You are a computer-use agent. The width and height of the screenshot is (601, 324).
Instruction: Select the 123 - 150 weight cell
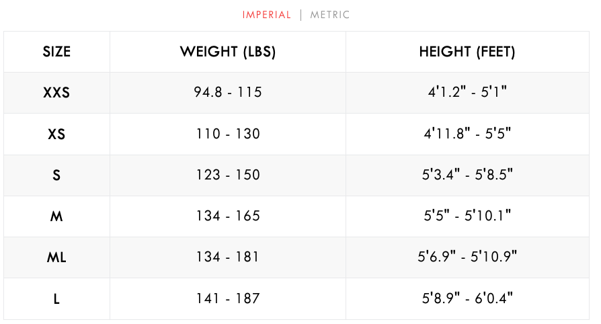coord(228,175)
